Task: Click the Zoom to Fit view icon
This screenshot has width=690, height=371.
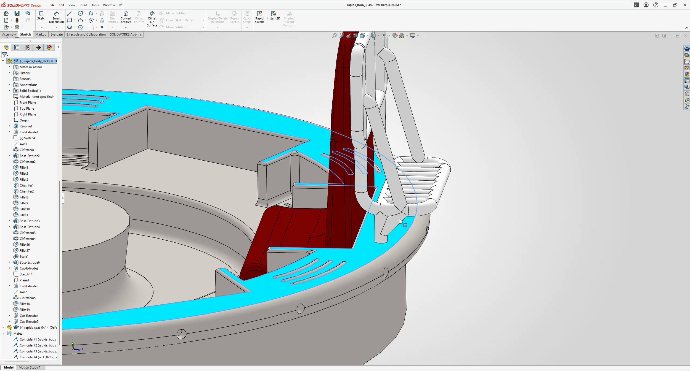Action: (335, 36)
